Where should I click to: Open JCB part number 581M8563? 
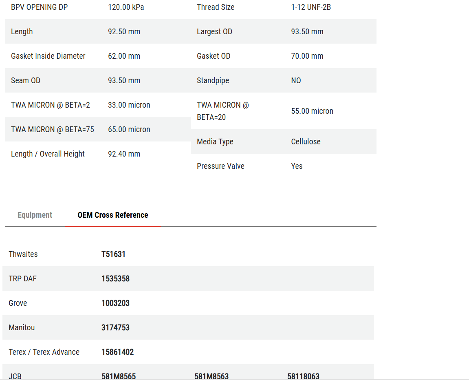point(211,376)
